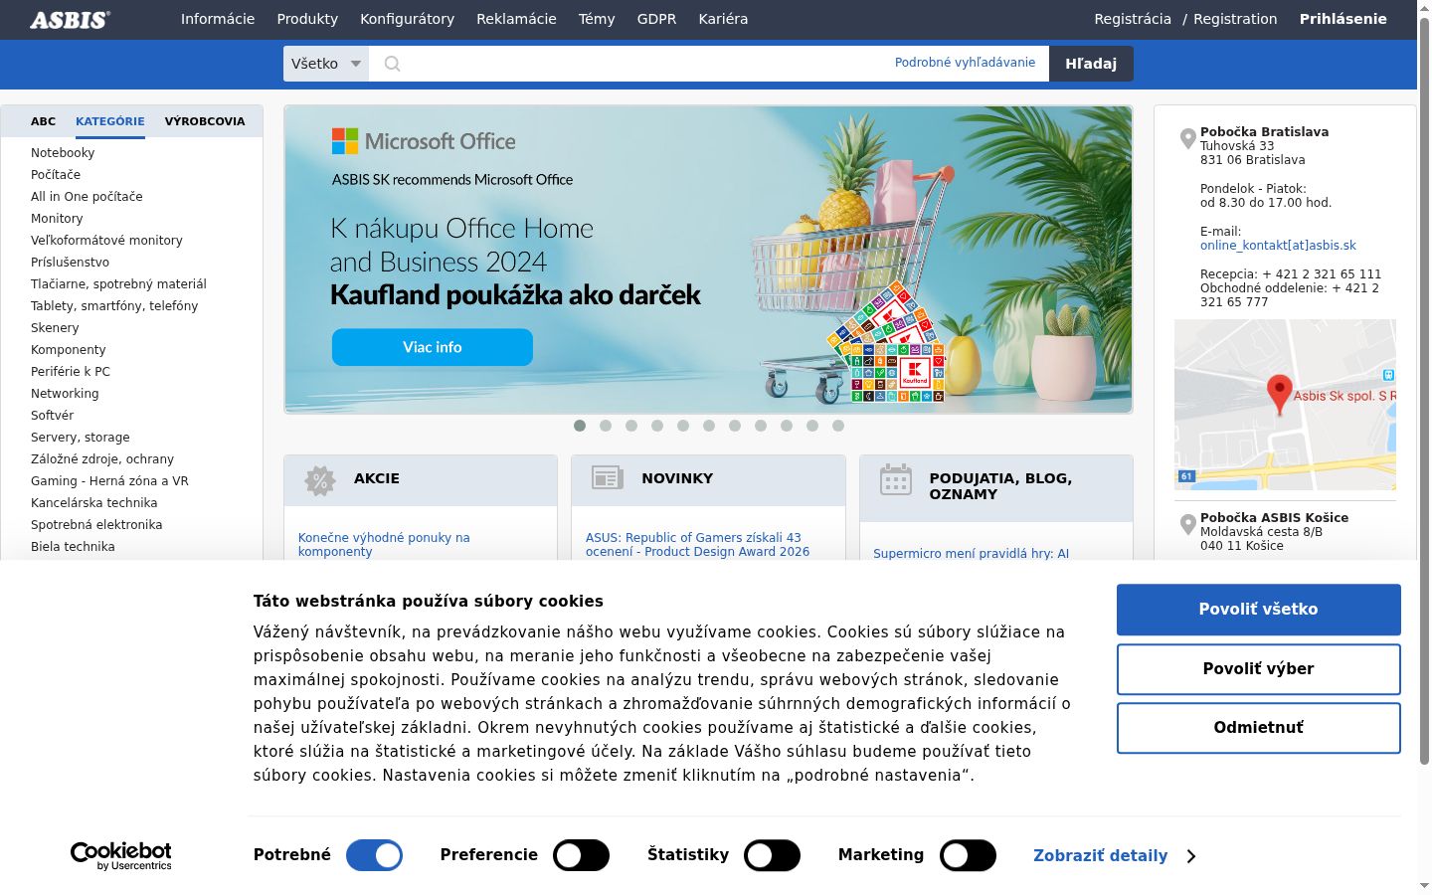This screenshot has height=895, width=1432.
Task: Open the GDPR menu item
Action: click(x=656, y=19)
